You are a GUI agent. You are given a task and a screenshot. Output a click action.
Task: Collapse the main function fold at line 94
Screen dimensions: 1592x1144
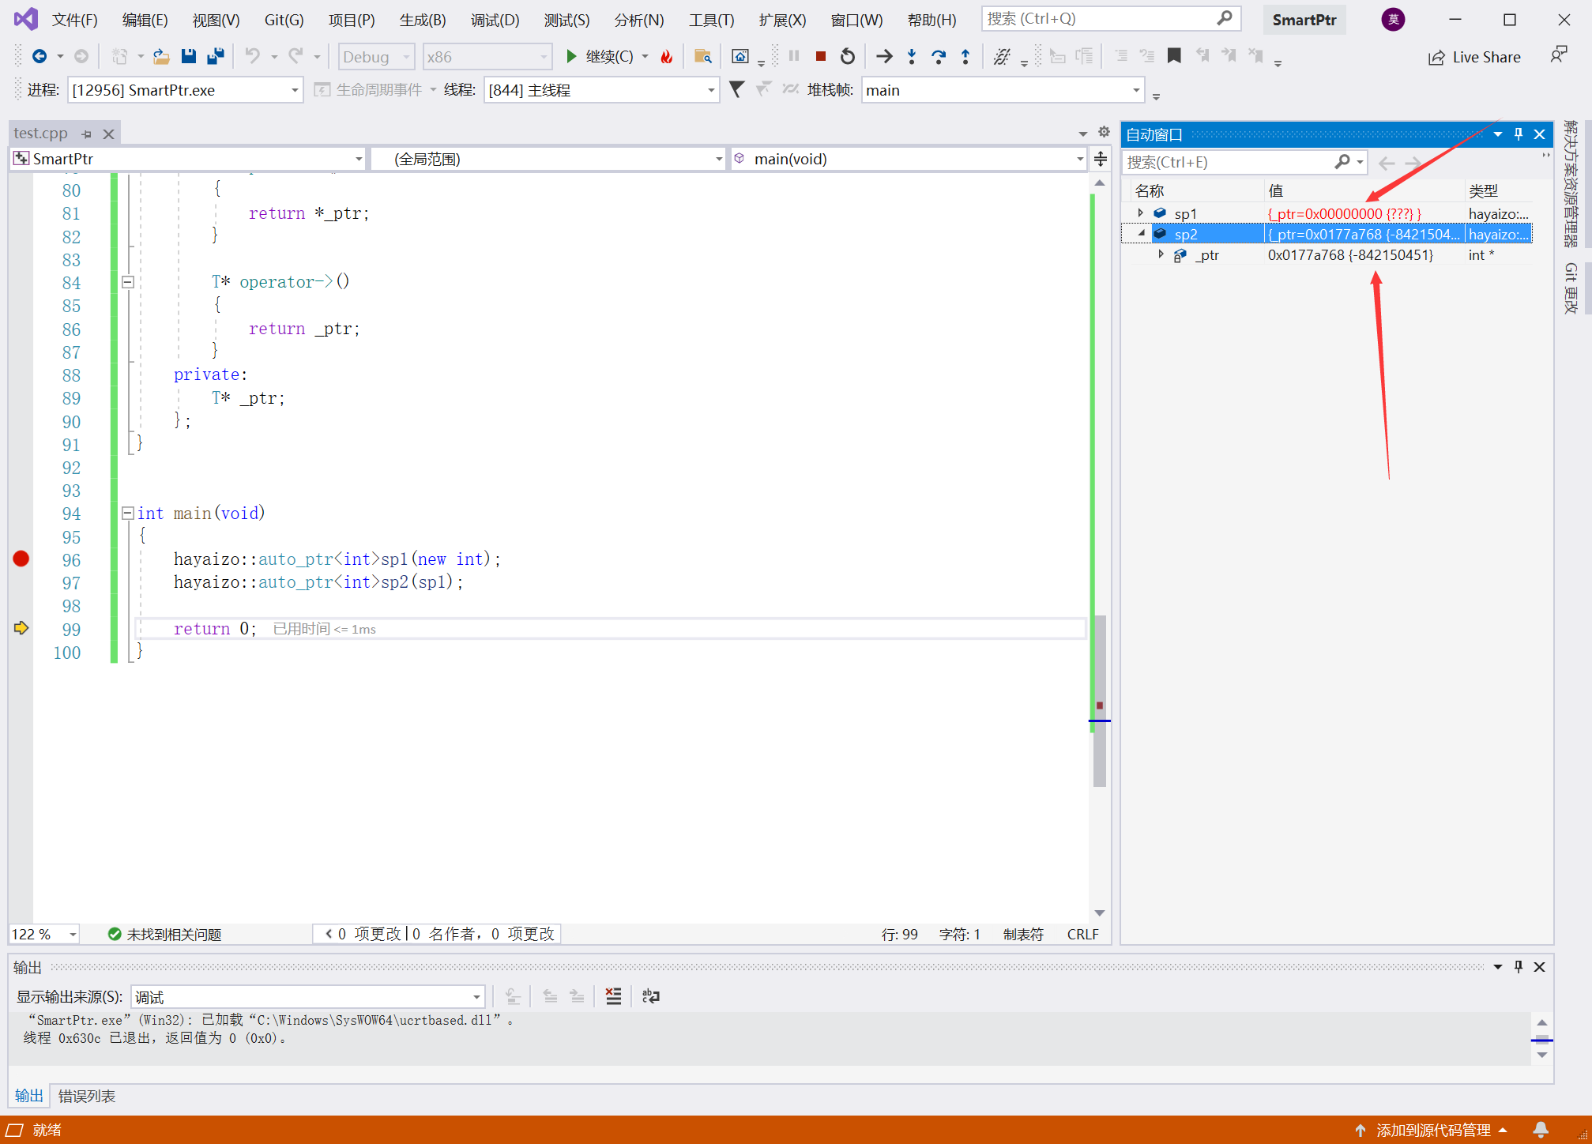coord(127,514)
